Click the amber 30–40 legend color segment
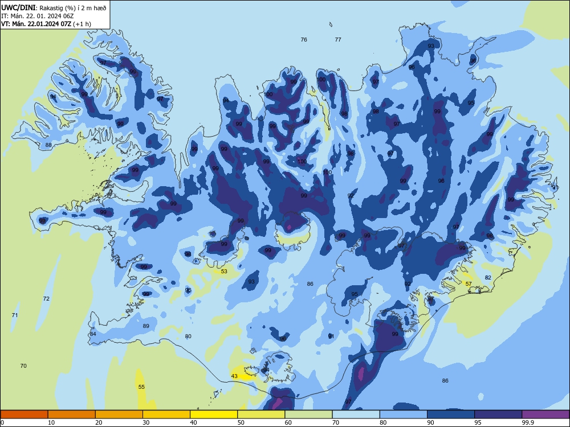Viewport: 570px width, 427px height. click(x=166, y=414)
